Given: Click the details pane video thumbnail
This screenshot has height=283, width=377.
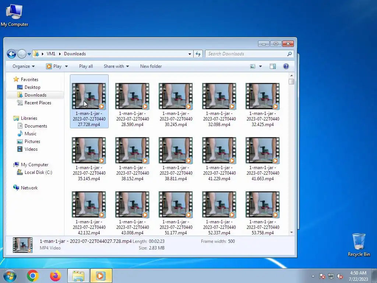Looking at the screenshot, I should (22, 245).
